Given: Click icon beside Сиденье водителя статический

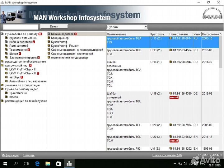Looking at the screenshot, I should coord(49,54).
